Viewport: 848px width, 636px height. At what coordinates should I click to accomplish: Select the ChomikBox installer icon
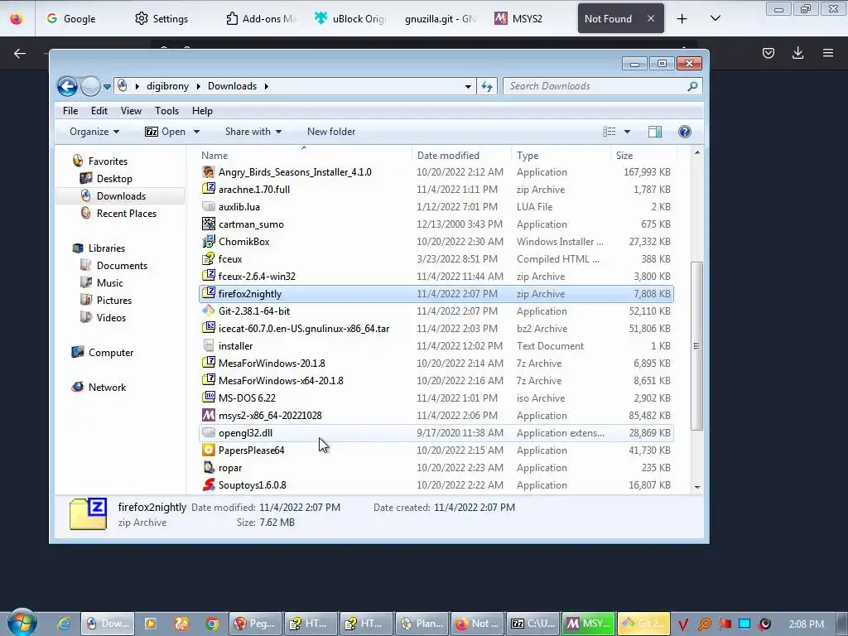[208, 241]
